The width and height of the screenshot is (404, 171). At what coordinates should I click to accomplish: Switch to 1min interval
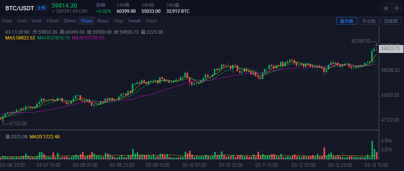[22, 21]
